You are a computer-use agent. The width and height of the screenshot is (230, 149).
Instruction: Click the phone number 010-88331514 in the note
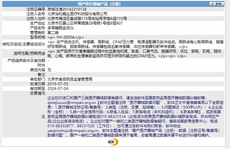[x=113, y=117]
